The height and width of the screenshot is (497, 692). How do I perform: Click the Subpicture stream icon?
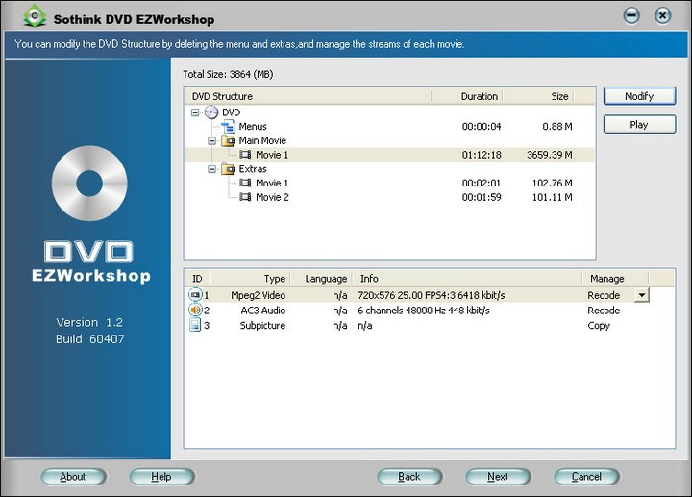click(195, 326)
